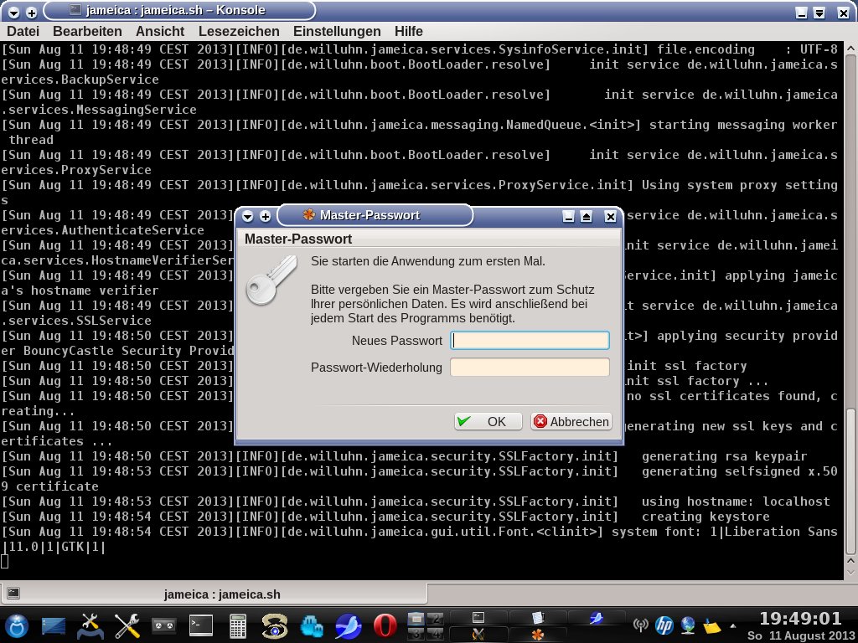Click the Konsole maximize button with down arrow

tap(819, 12)
